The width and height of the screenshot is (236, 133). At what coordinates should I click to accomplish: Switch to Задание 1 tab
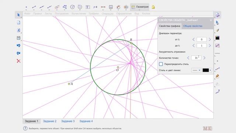31,121
